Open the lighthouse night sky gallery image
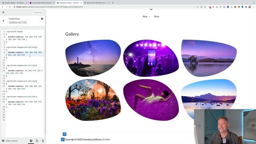Screen dimensions: 256x144 (93, 58)
